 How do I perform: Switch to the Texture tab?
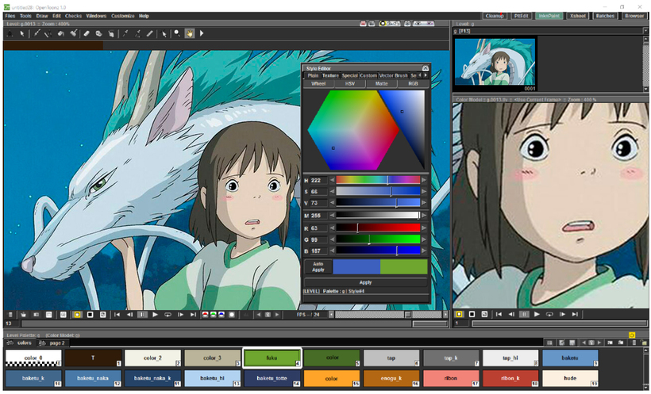(330, 75)
